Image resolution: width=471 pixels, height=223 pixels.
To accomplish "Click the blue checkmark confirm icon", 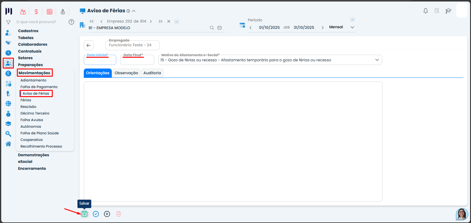I will tap(96, 214).
